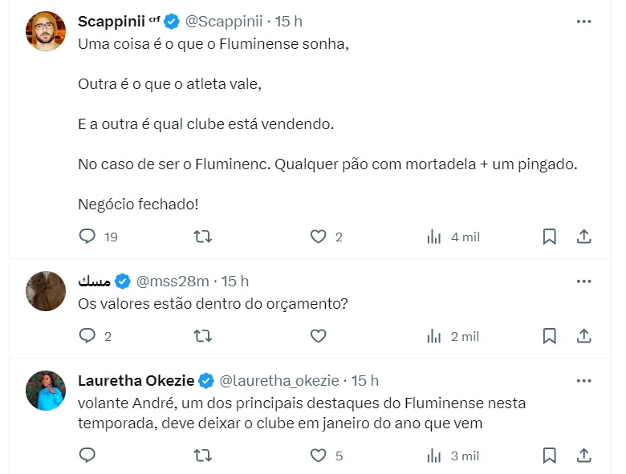Viewport: 626px width, 474px height.
Task: Open the @lauretha_okezie handle link
Action: [x=279, y=380]
